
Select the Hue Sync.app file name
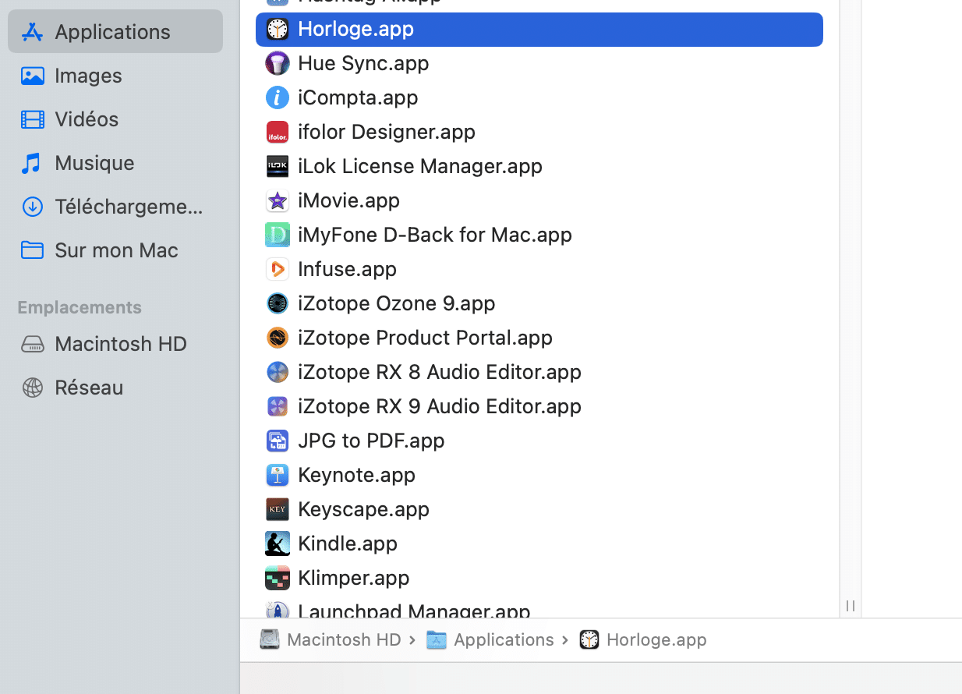point(363,63)
